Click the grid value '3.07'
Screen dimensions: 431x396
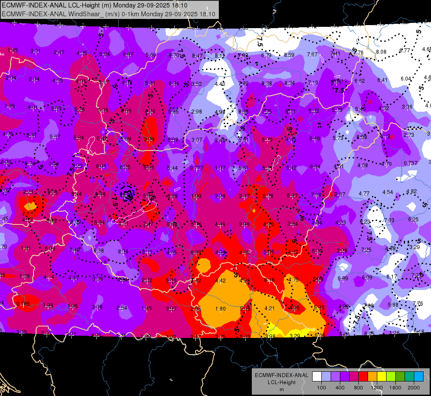tap(197, 140)
